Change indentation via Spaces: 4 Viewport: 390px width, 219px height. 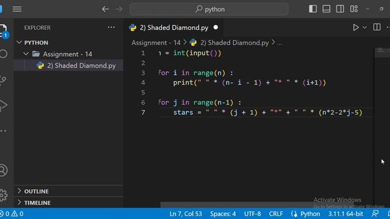click(x=223, y=214)
